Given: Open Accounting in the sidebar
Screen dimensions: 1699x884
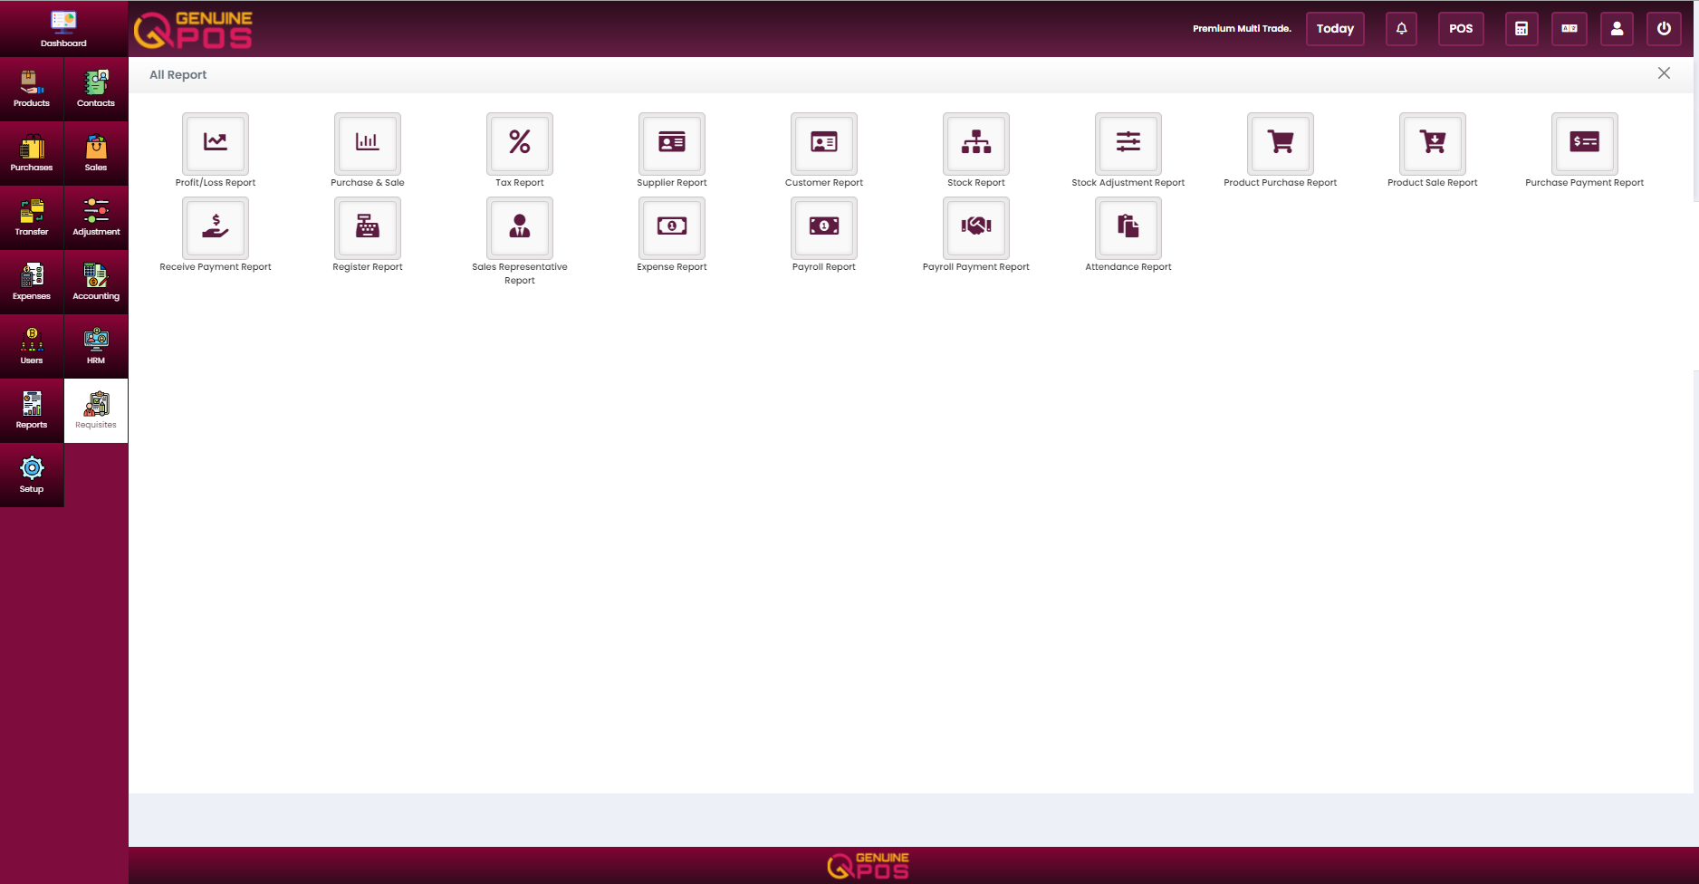Looking at the screenshot, I should 96,282.
